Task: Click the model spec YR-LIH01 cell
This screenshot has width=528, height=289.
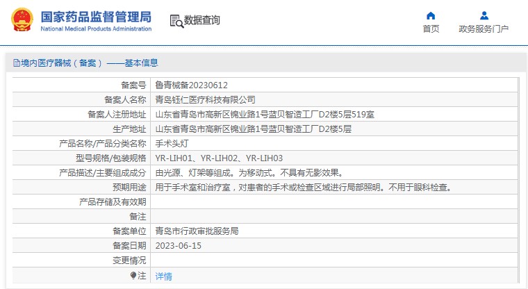Action: [x=219, y=158]
